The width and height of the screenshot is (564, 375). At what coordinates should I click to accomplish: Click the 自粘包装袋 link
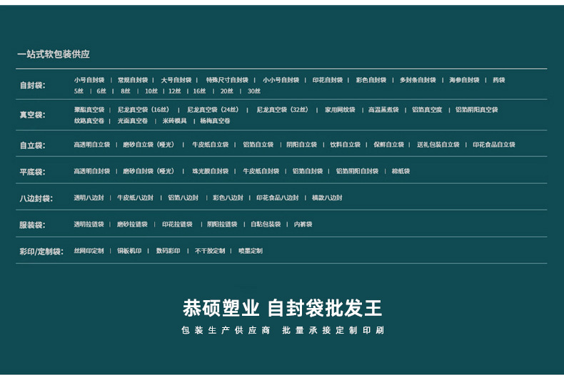(266, 224)
